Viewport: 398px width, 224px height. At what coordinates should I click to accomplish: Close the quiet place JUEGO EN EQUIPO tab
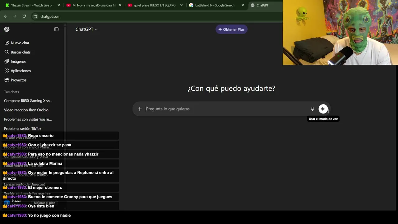tap(181, 5)
